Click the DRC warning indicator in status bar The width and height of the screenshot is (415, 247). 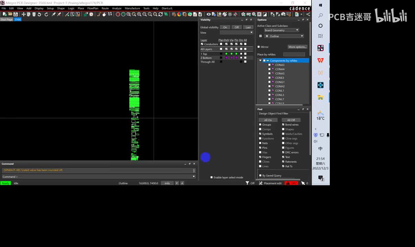[291, 183]
